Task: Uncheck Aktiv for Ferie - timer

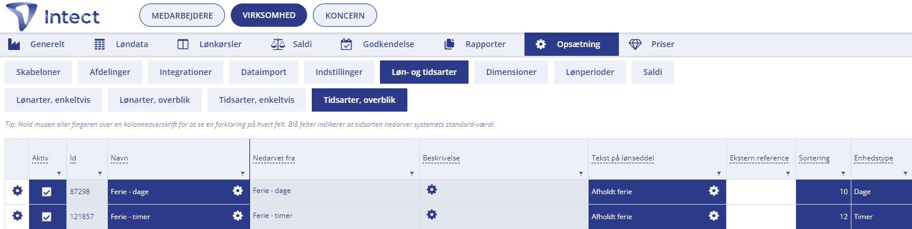Action: point(47,216)
